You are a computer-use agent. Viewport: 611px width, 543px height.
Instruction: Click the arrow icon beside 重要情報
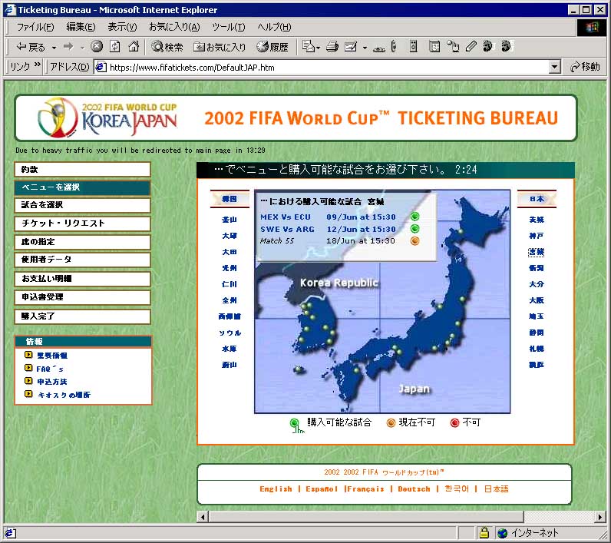coord(28,354)
